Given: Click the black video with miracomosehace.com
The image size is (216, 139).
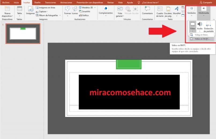Looking at the screenshot, I should pyautogui.click(x=129, y=92).
